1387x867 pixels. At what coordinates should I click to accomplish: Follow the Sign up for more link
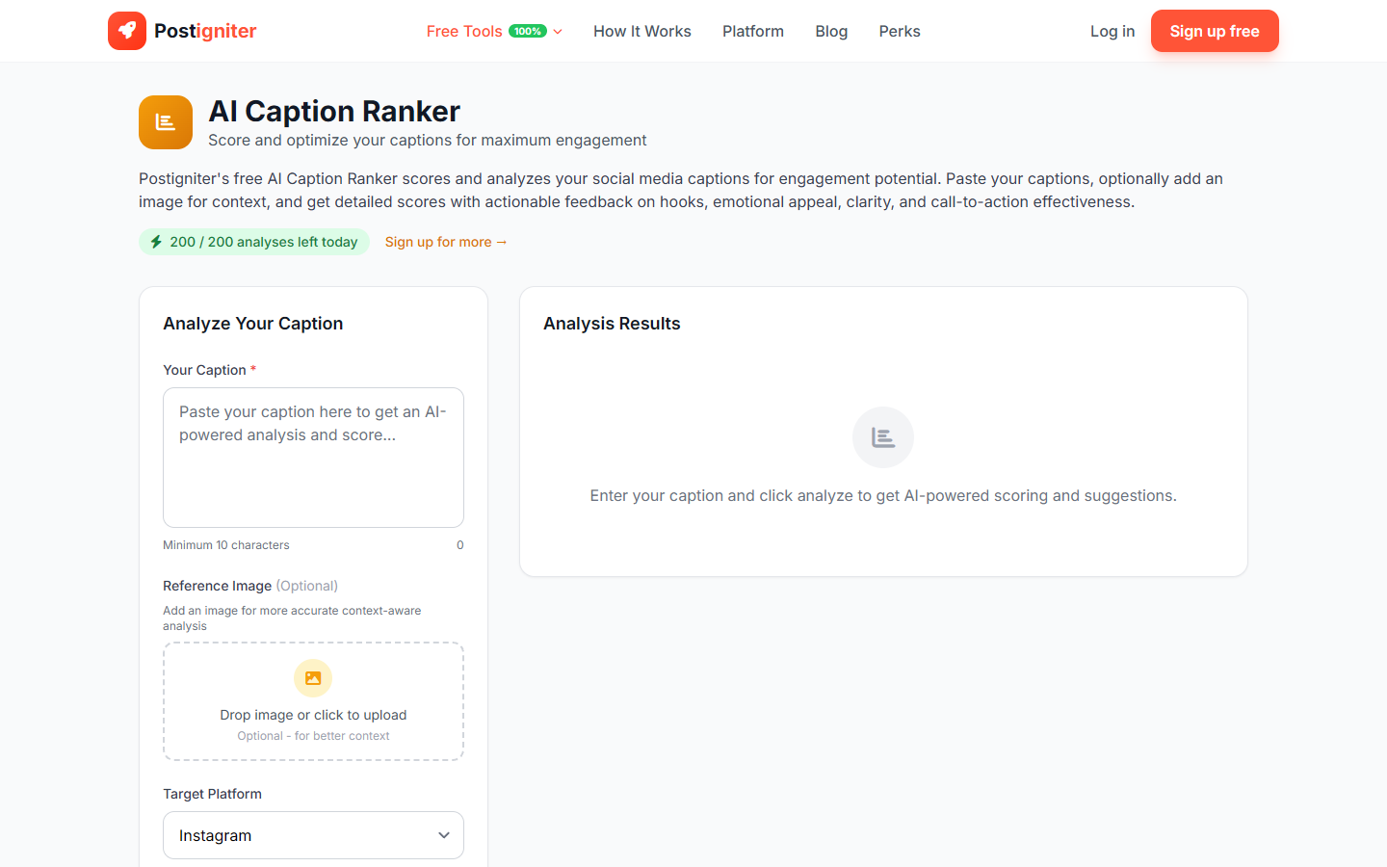pyautogui.click(x=445, y=242)
